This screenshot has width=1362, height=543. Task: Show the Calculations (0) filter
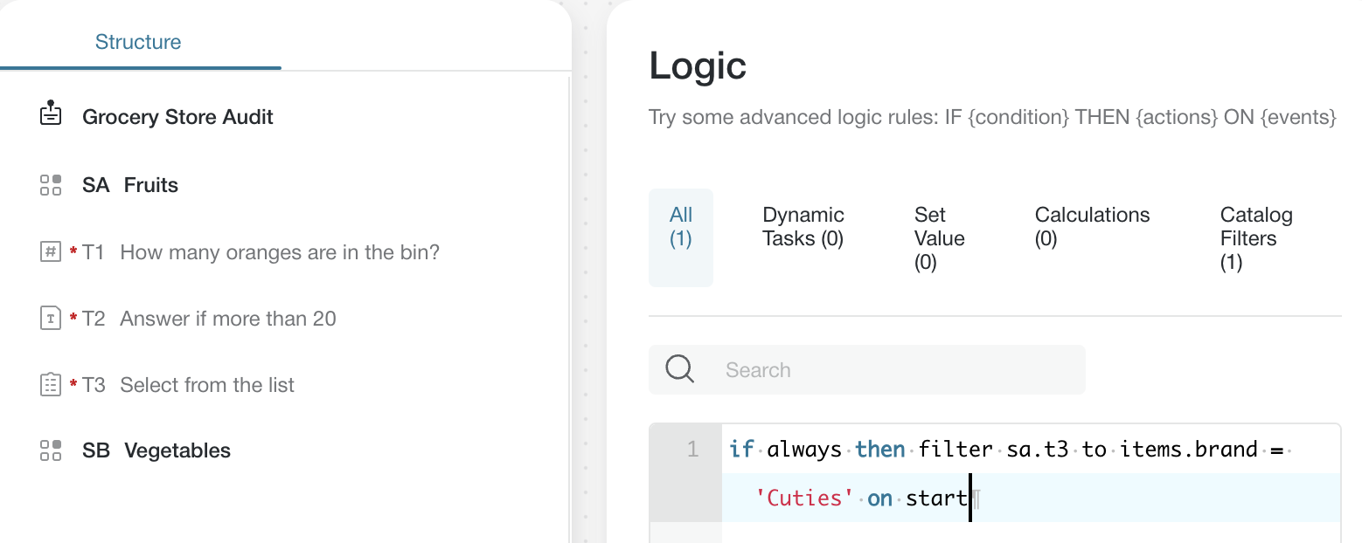[x=1093, y=227]
